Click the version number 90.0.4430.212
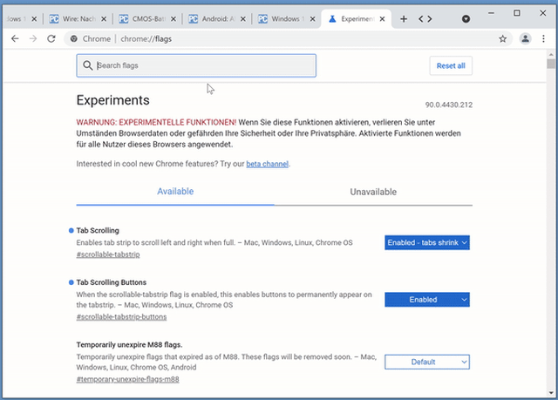558x400 pixels. pyautogui.click(x=449, y=105)
